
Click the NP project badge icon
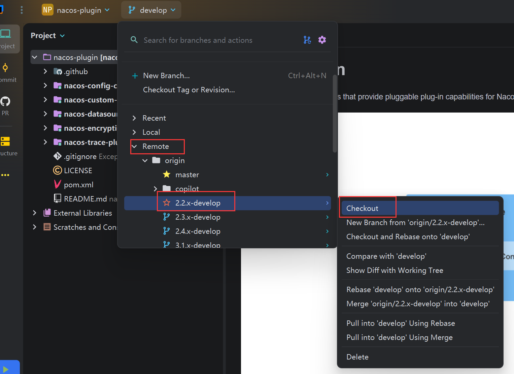coord(47,10)
